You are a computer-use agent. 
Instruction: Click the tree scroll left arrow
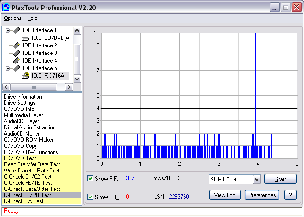pos(6,87)
